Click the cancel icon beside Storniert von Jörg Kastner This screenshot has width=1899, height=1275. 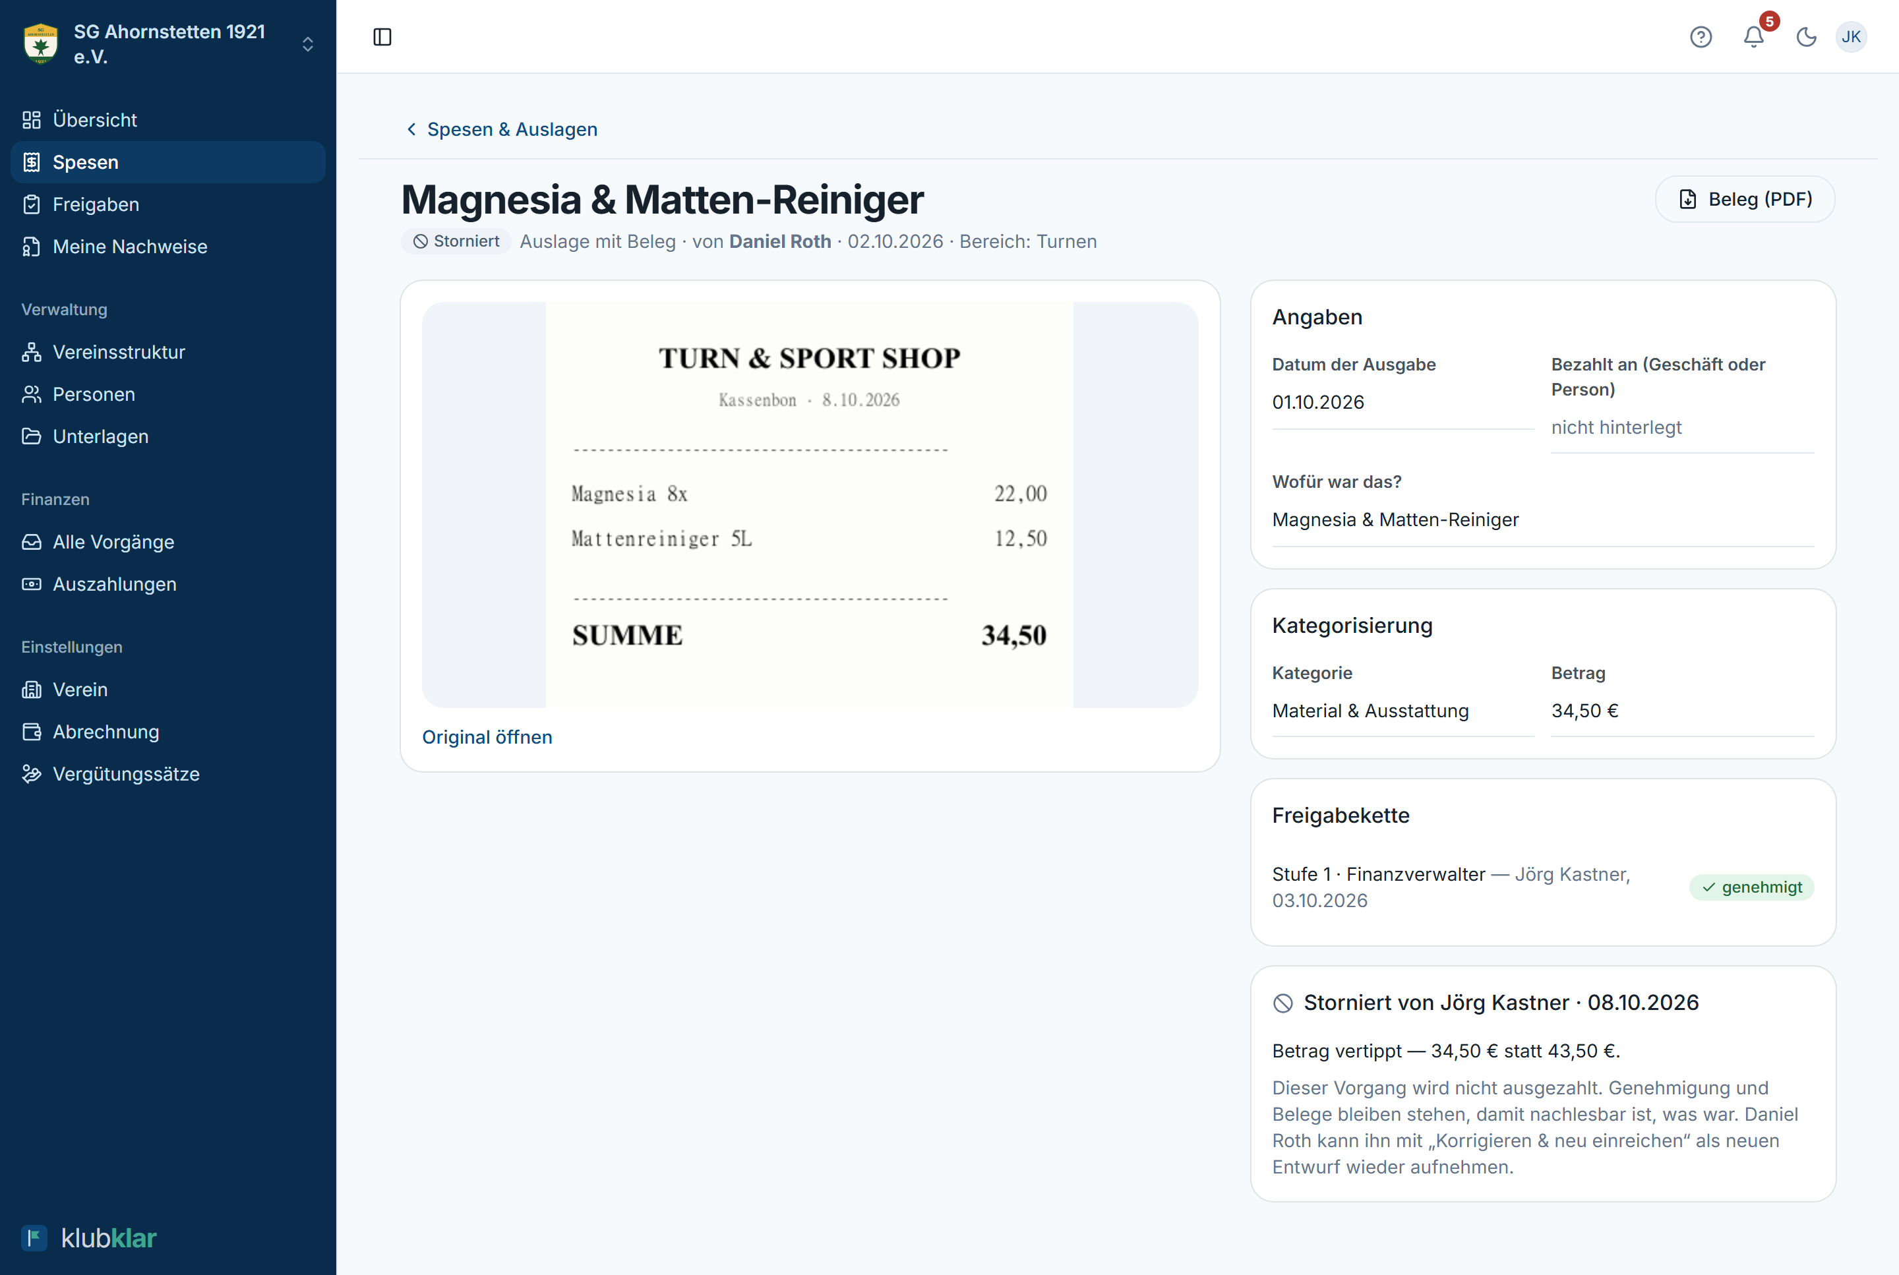click(x=1282, y=1003)
